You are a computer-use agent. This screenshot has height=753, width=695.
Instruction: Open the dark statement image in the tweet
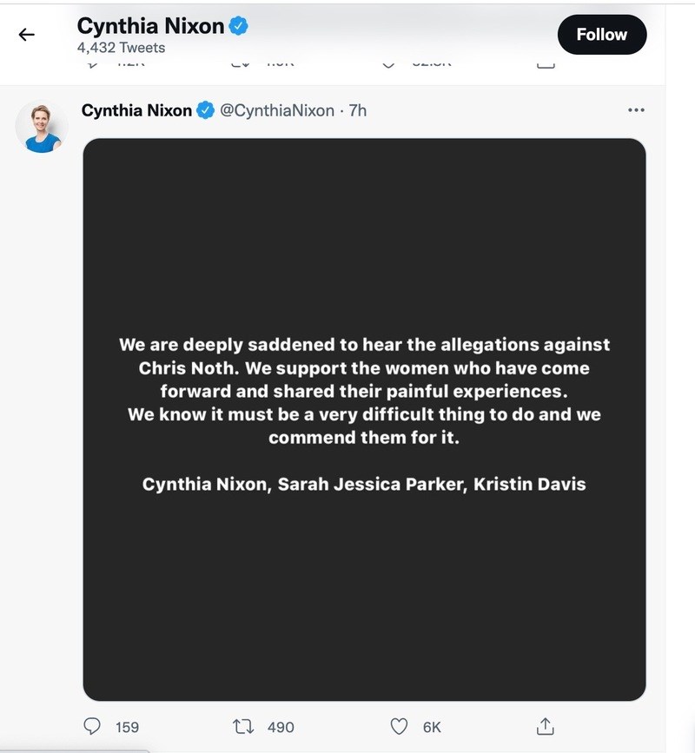[x=364, y=419]
